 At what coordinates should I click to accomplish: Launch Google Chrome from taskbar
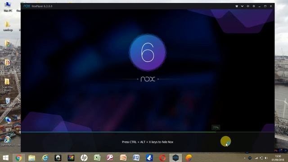pos(18,158)
